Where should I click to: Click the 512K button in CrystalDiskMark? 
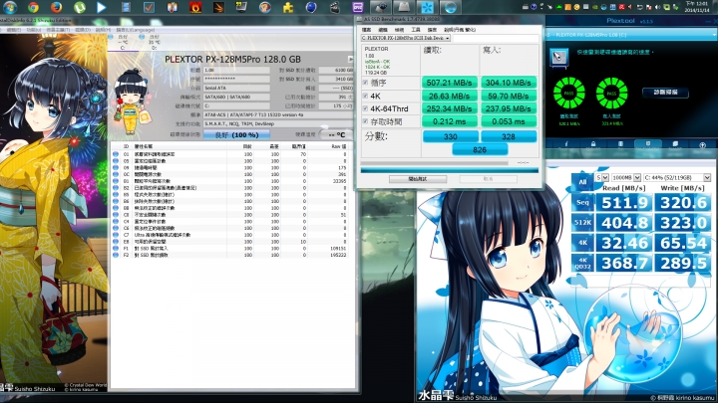point(582,222)
